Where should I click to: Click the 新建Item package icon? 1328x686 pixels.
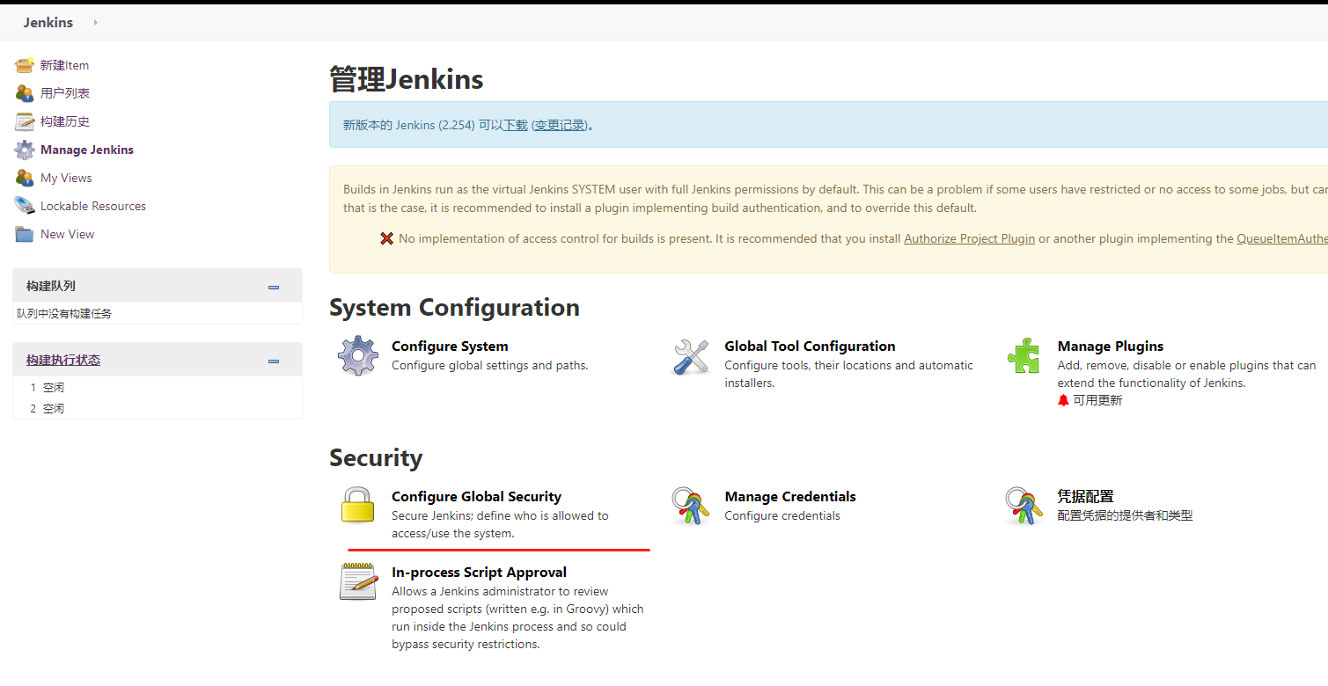pyautogui.click(x=25, y=65)
